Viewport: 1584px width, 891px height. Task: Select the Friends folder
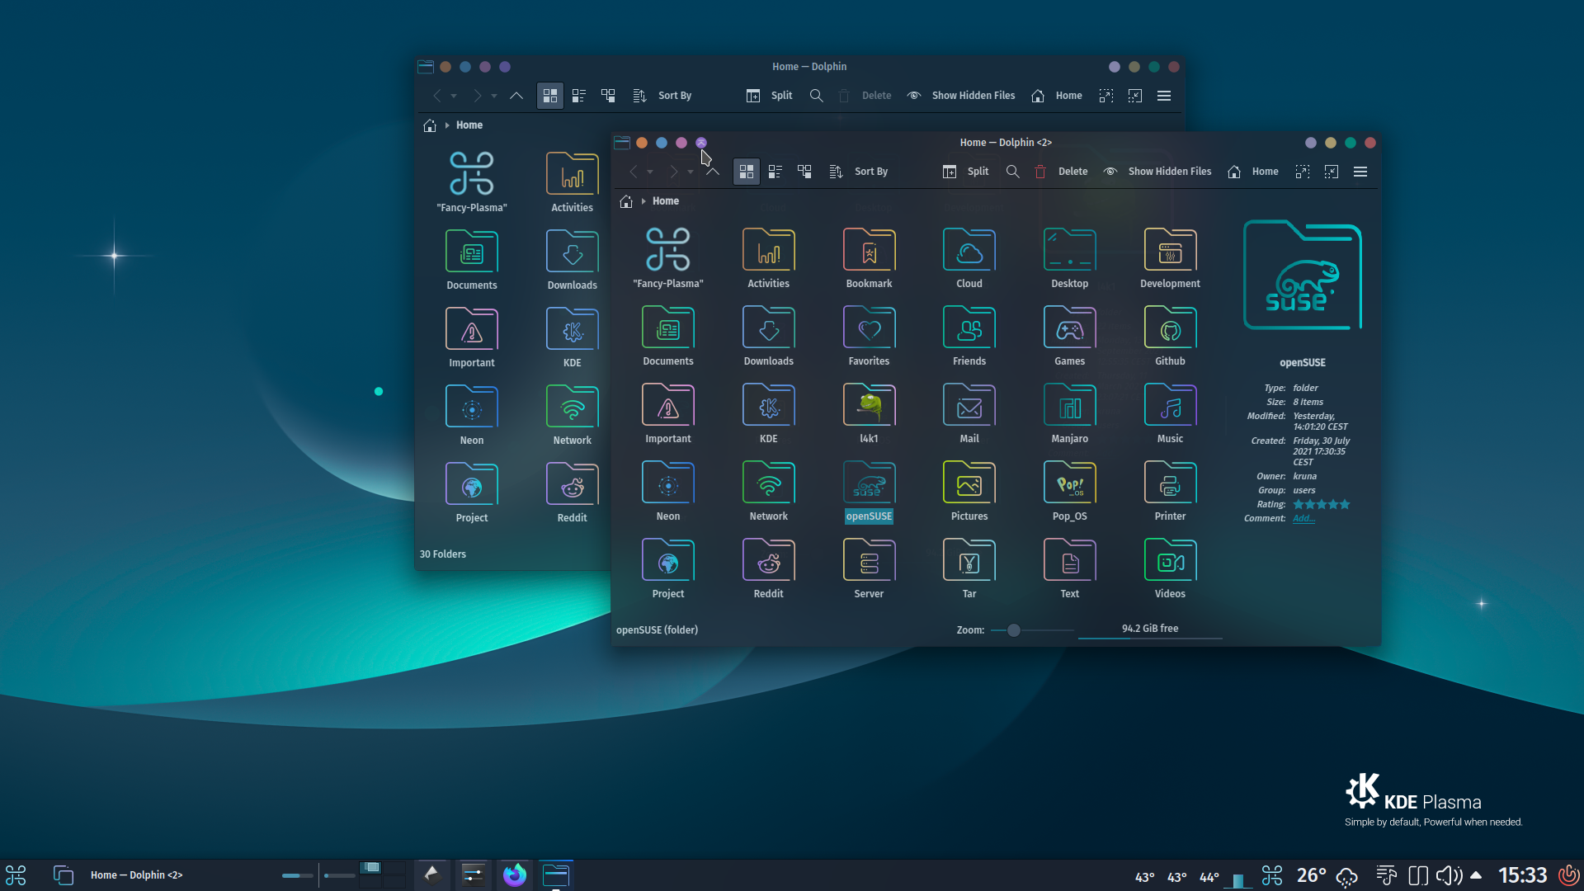pyautogui.click(x=969, y=336)
